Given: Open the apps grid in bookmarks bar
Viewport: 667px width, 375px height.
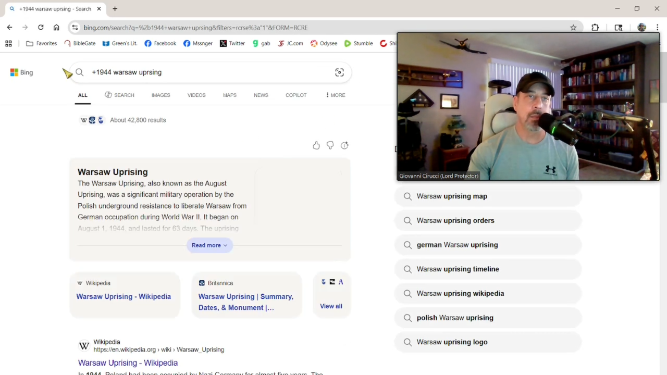Looking at the screenshot, I should tap(8, 43).
